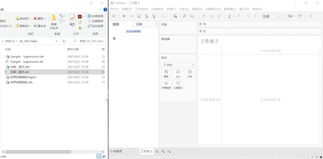The height and width of the screenshot is (159, 323).
Task: Add a new dashboard tab at the bottom
Action: tap(163, 152)
